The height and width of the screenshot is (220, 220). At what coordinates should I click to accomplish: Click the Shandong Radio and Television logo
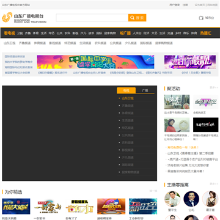coord(24,18)
